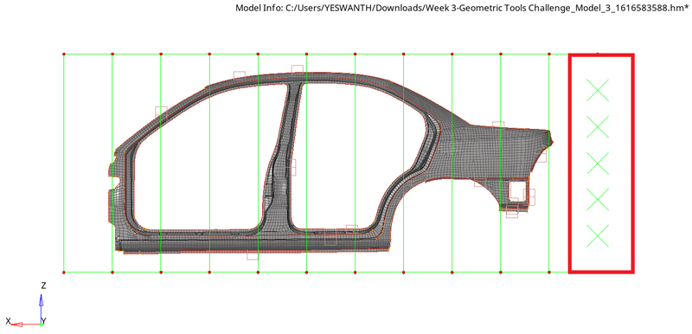Screen dimensions: 692x334
Task: Select the Y axis label on triad
Action: [x=44, y=321]
